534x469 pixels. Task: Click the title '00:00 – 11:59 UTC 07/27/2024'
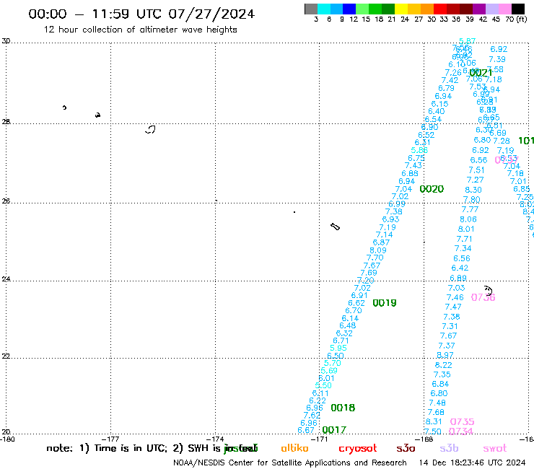click(x=141, y=14)
